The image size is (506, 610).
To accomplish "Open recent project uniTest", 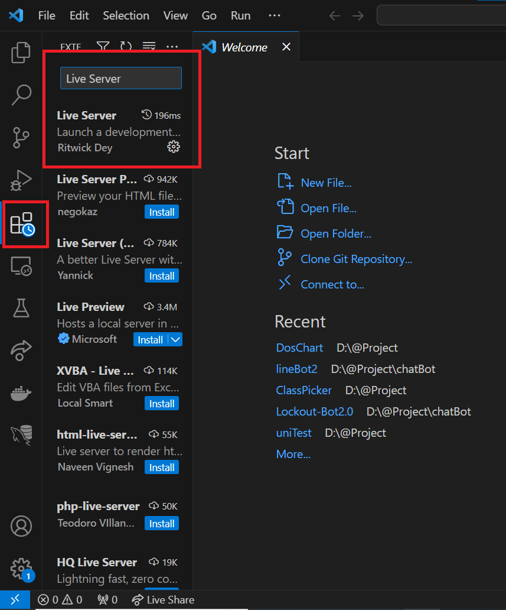I will (293, 433).
